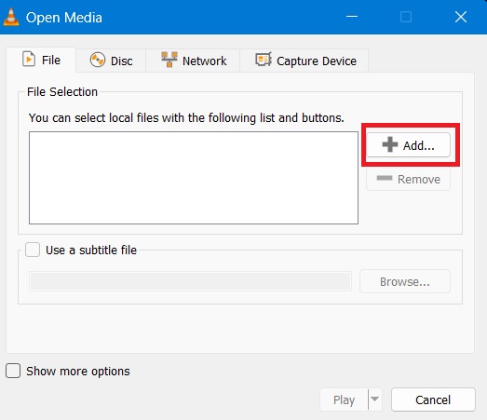Switch to the File tab
487x420 pixels.
pos(41,60)
